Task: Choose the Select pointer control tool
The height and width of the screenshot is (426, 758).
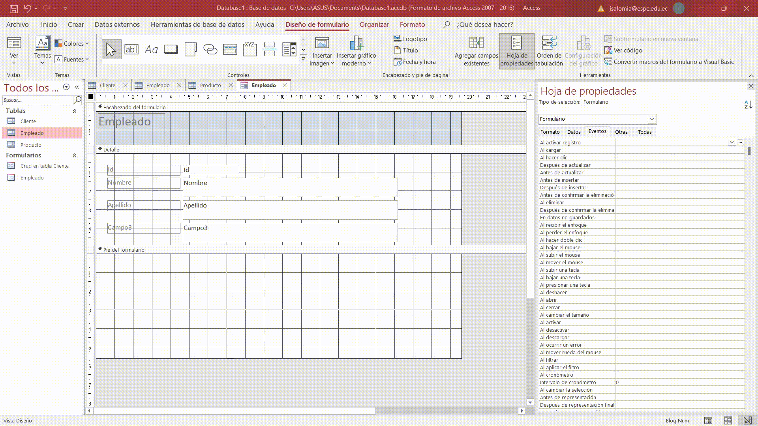Action: click(x=111, y=49)
